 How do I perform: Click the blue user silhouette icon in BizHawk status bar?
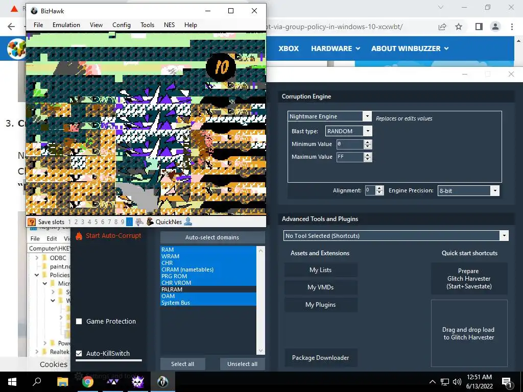pyautogui.click(x=188, y=222)
